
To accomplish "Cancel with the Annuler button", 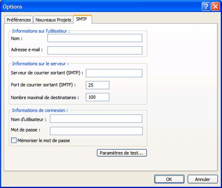I will 203,179.
